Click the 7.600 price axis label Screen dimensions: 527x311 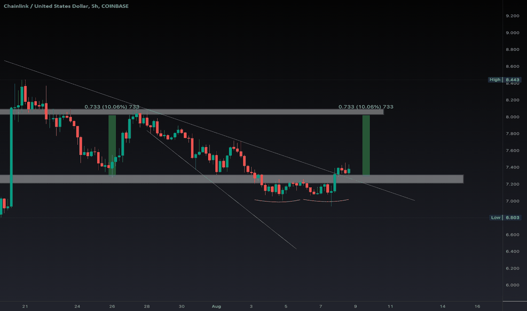(512, 150)
